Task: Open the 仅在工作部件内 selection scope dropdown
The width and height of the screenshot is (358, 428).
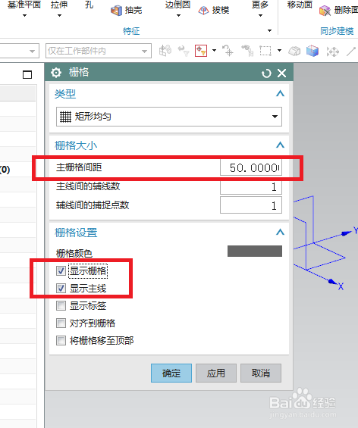Action: tap(99, 51)
